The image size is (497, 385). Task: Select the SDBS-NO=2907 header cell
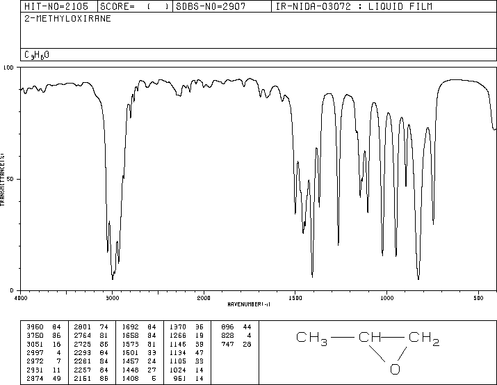(211, 6)
